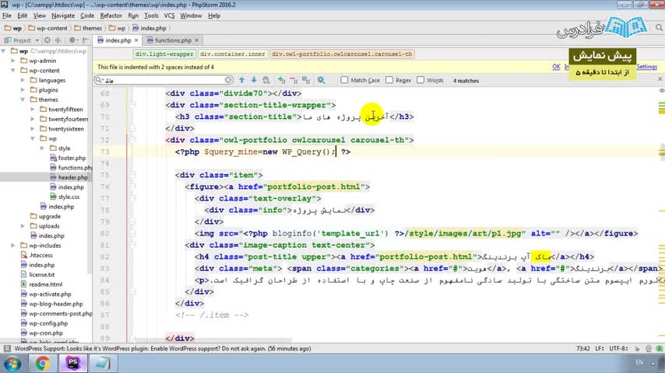
Task: Click Settings link in indent notification
Action: 647,67
